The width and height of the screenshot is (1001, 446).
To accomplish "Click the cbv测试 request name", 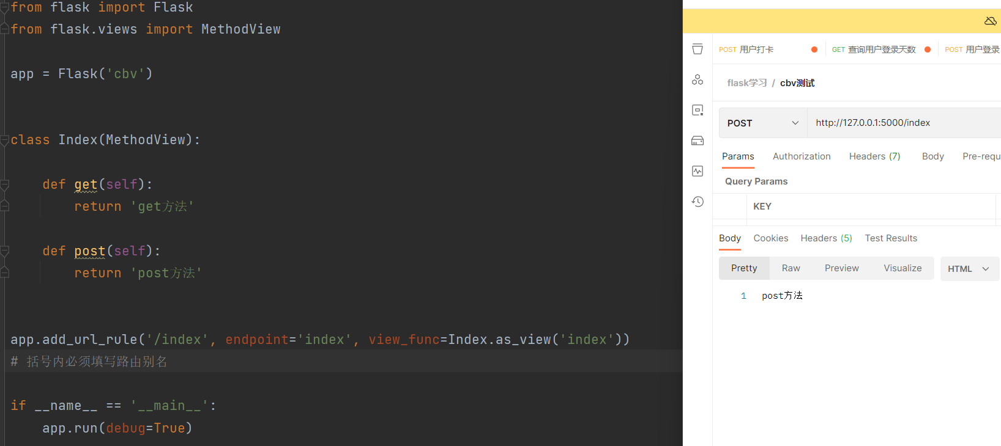I will tap(797, 83).
